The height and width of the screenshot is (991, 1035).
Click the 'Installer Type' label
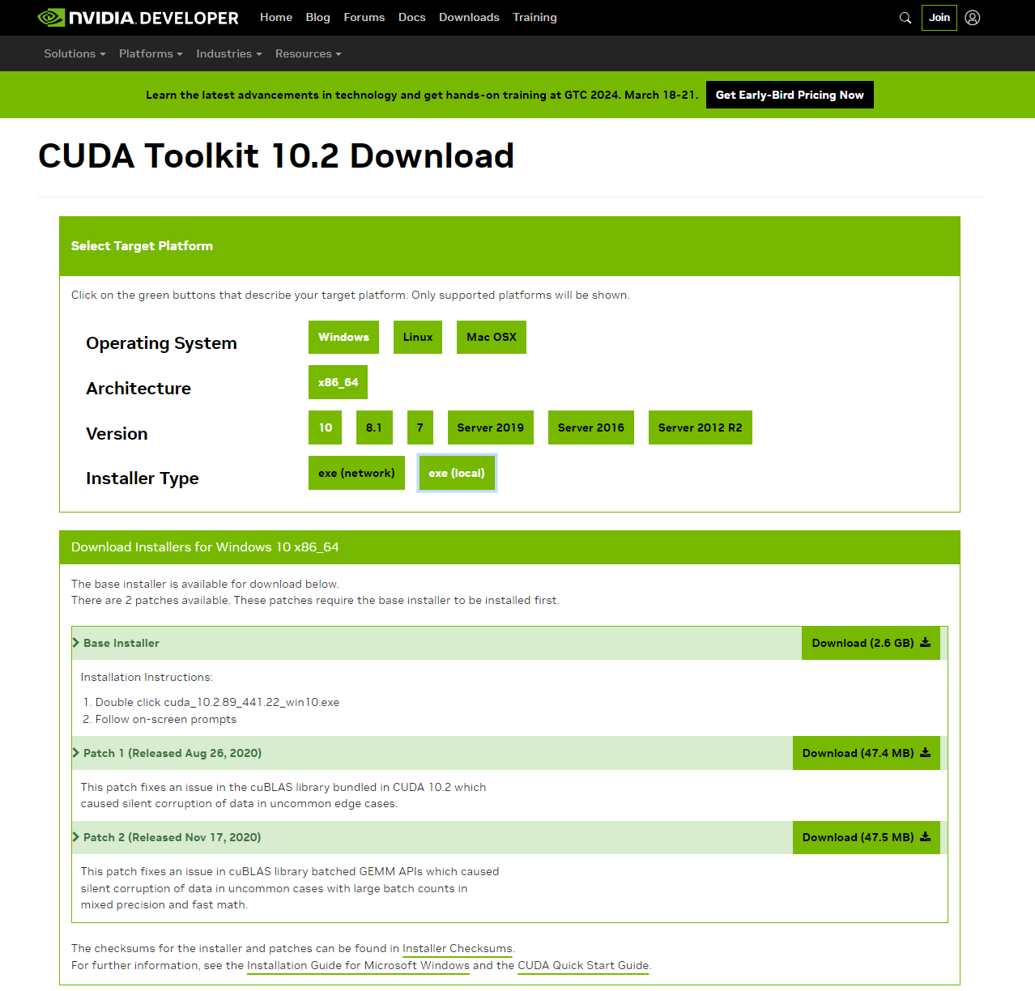click(143, 478)
